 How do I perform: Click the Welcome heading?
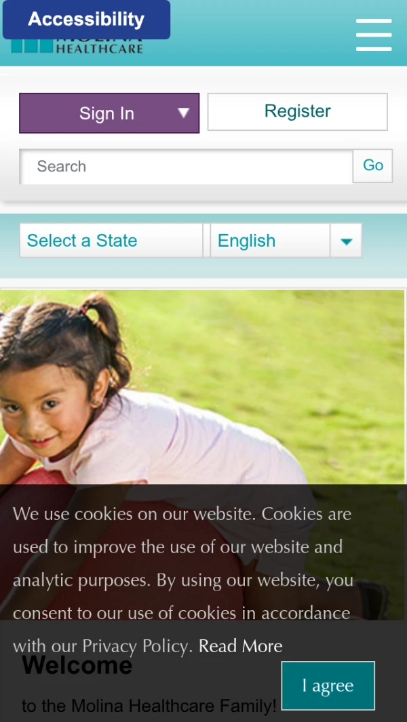pyautogui.click(x=77, y=665)
